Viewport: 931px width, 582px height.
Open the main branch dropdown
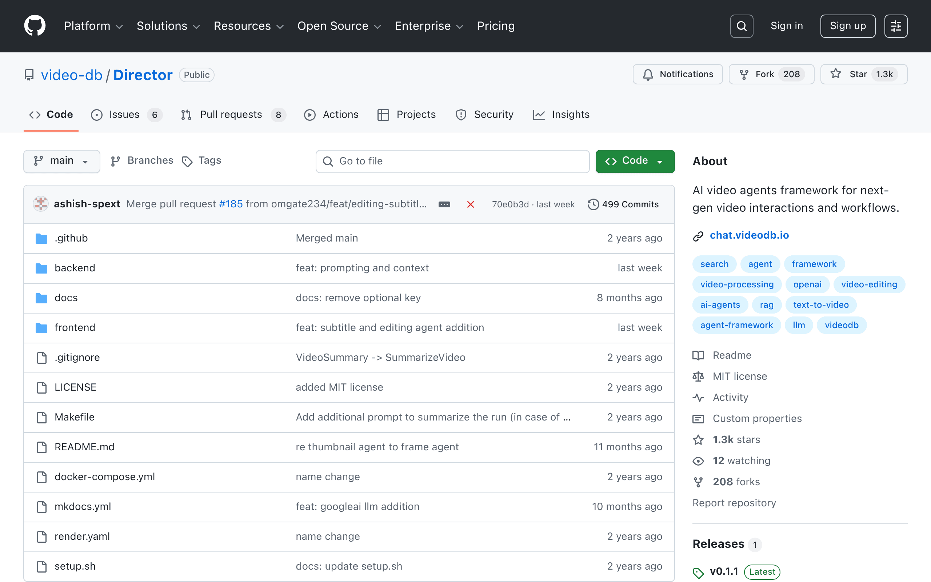61,161
